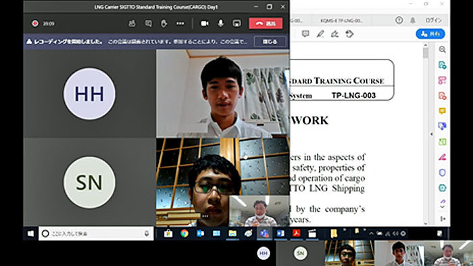This screenshot has width=473, height=266.
Task: Switch to Microsoft Teams on the taskbar
Action: tap(264, 234)
